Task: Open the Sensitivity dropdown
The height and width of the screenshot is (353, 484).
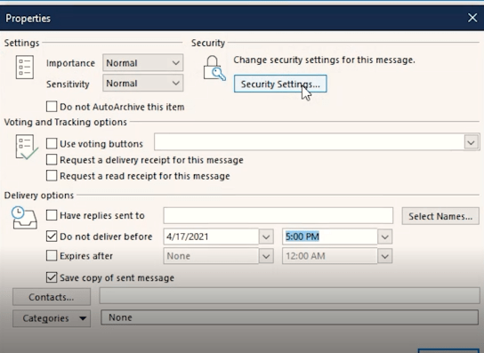Action: (143, 83)
